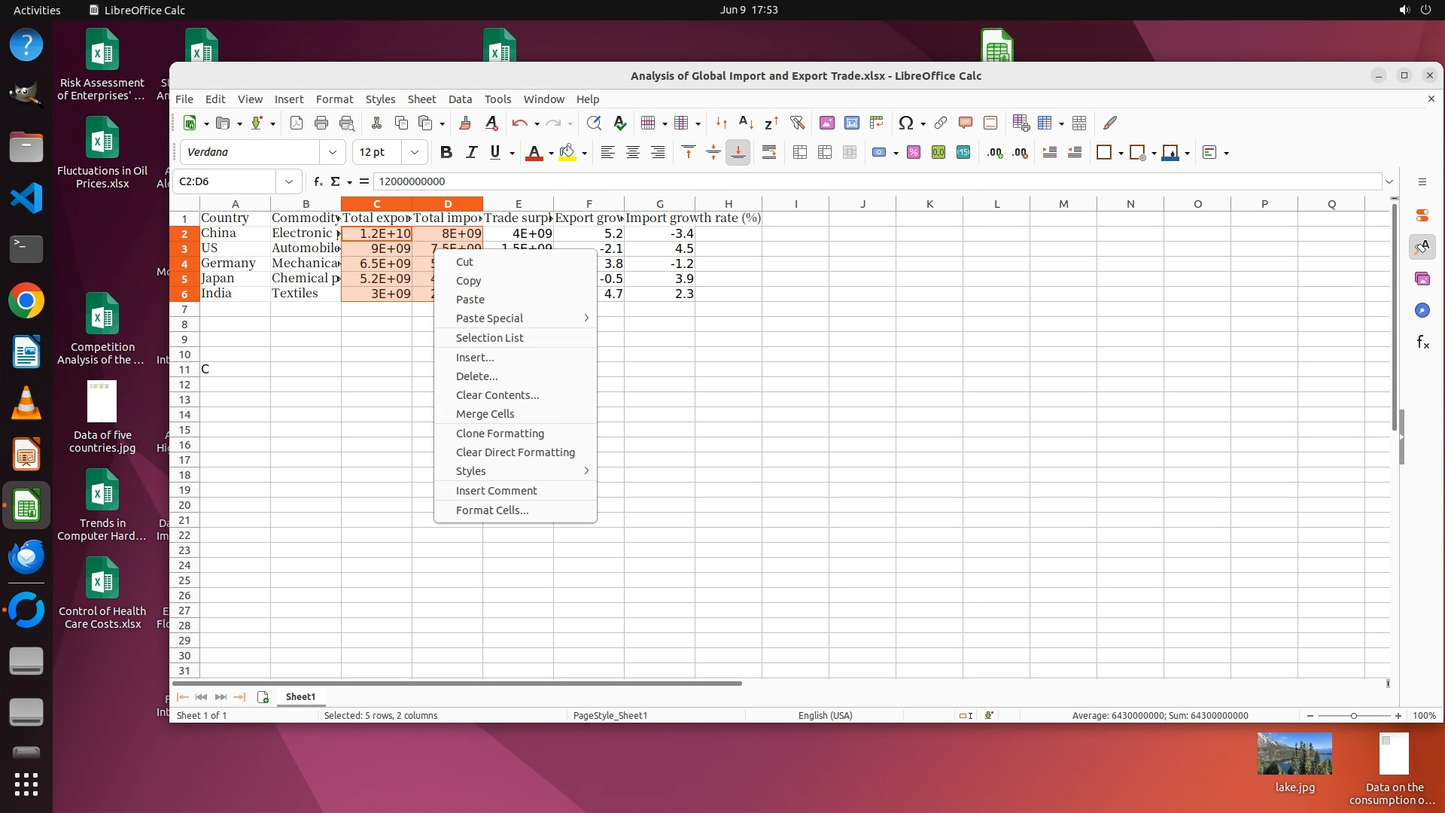The image size is (1445, 813).
Task: Toggle Wrap Text button
Action: point(768,153)
